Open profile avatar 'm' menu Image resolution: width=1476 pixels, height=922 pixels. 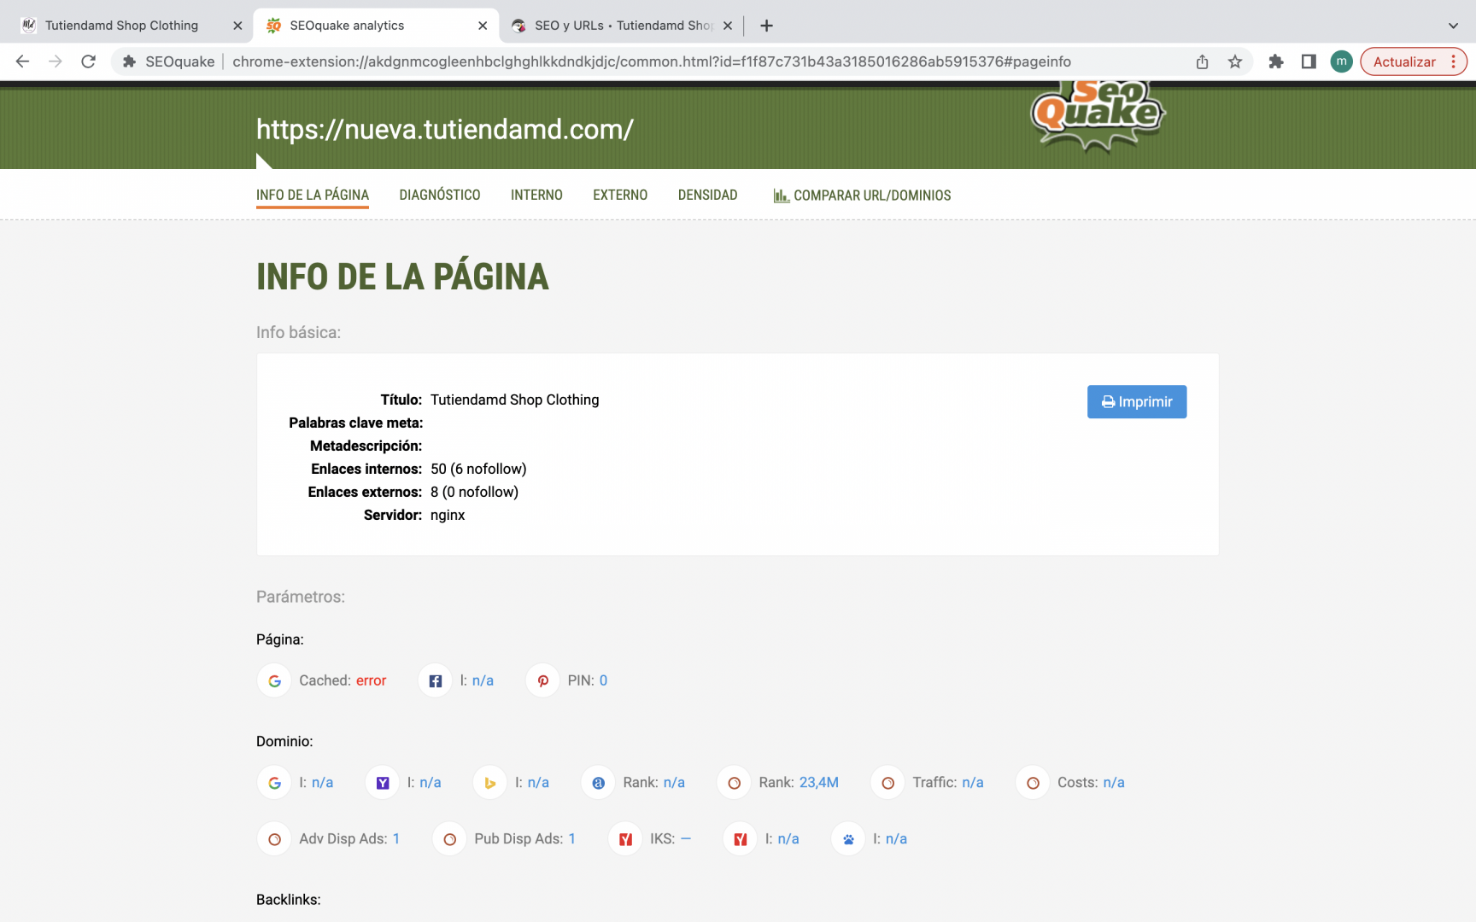(1342, 61)
